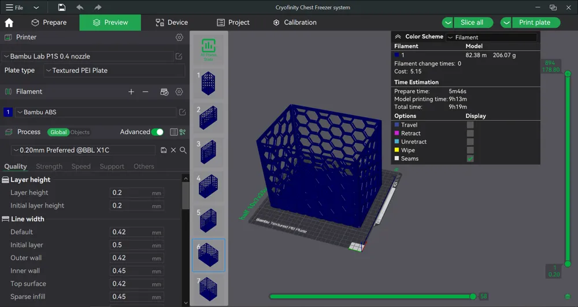This screenshot has width=578, height=307.
Task: Click the Sparse infill width field
Action: click(137, 297)
